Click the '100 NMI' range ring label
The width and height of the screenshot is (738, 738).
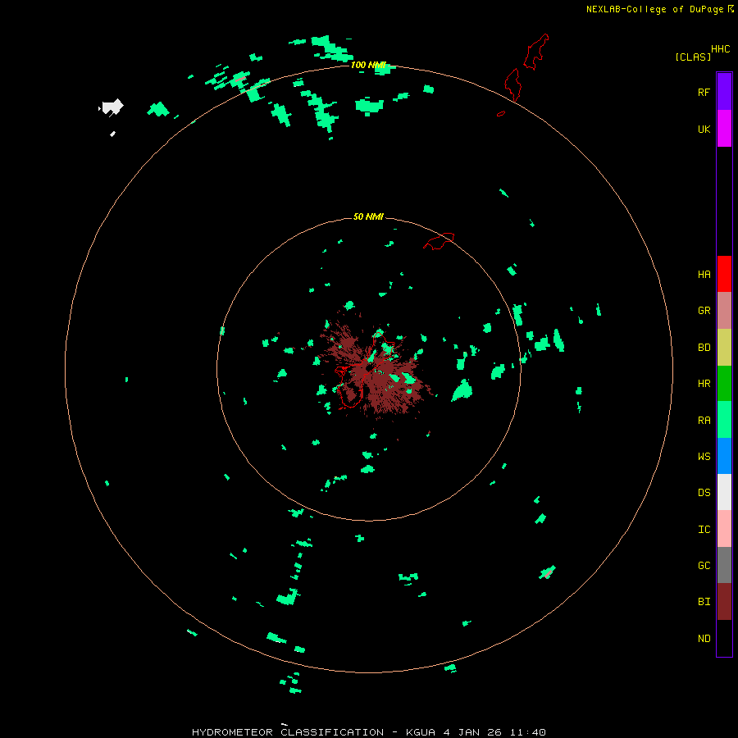pos(368,65)
